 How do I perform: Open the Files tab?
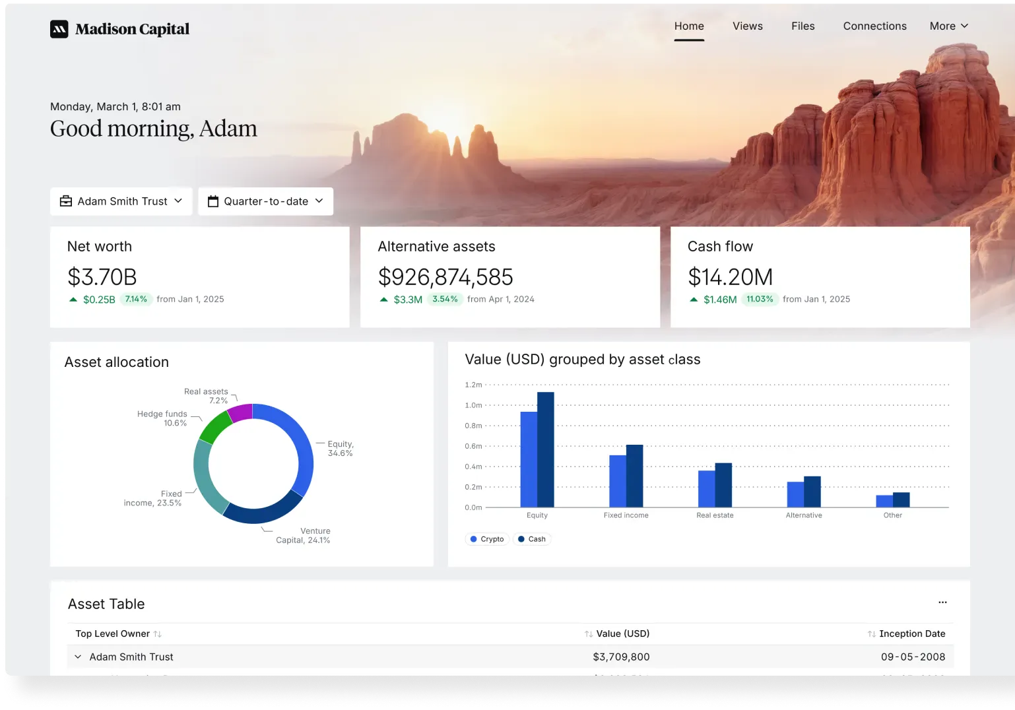803,26
